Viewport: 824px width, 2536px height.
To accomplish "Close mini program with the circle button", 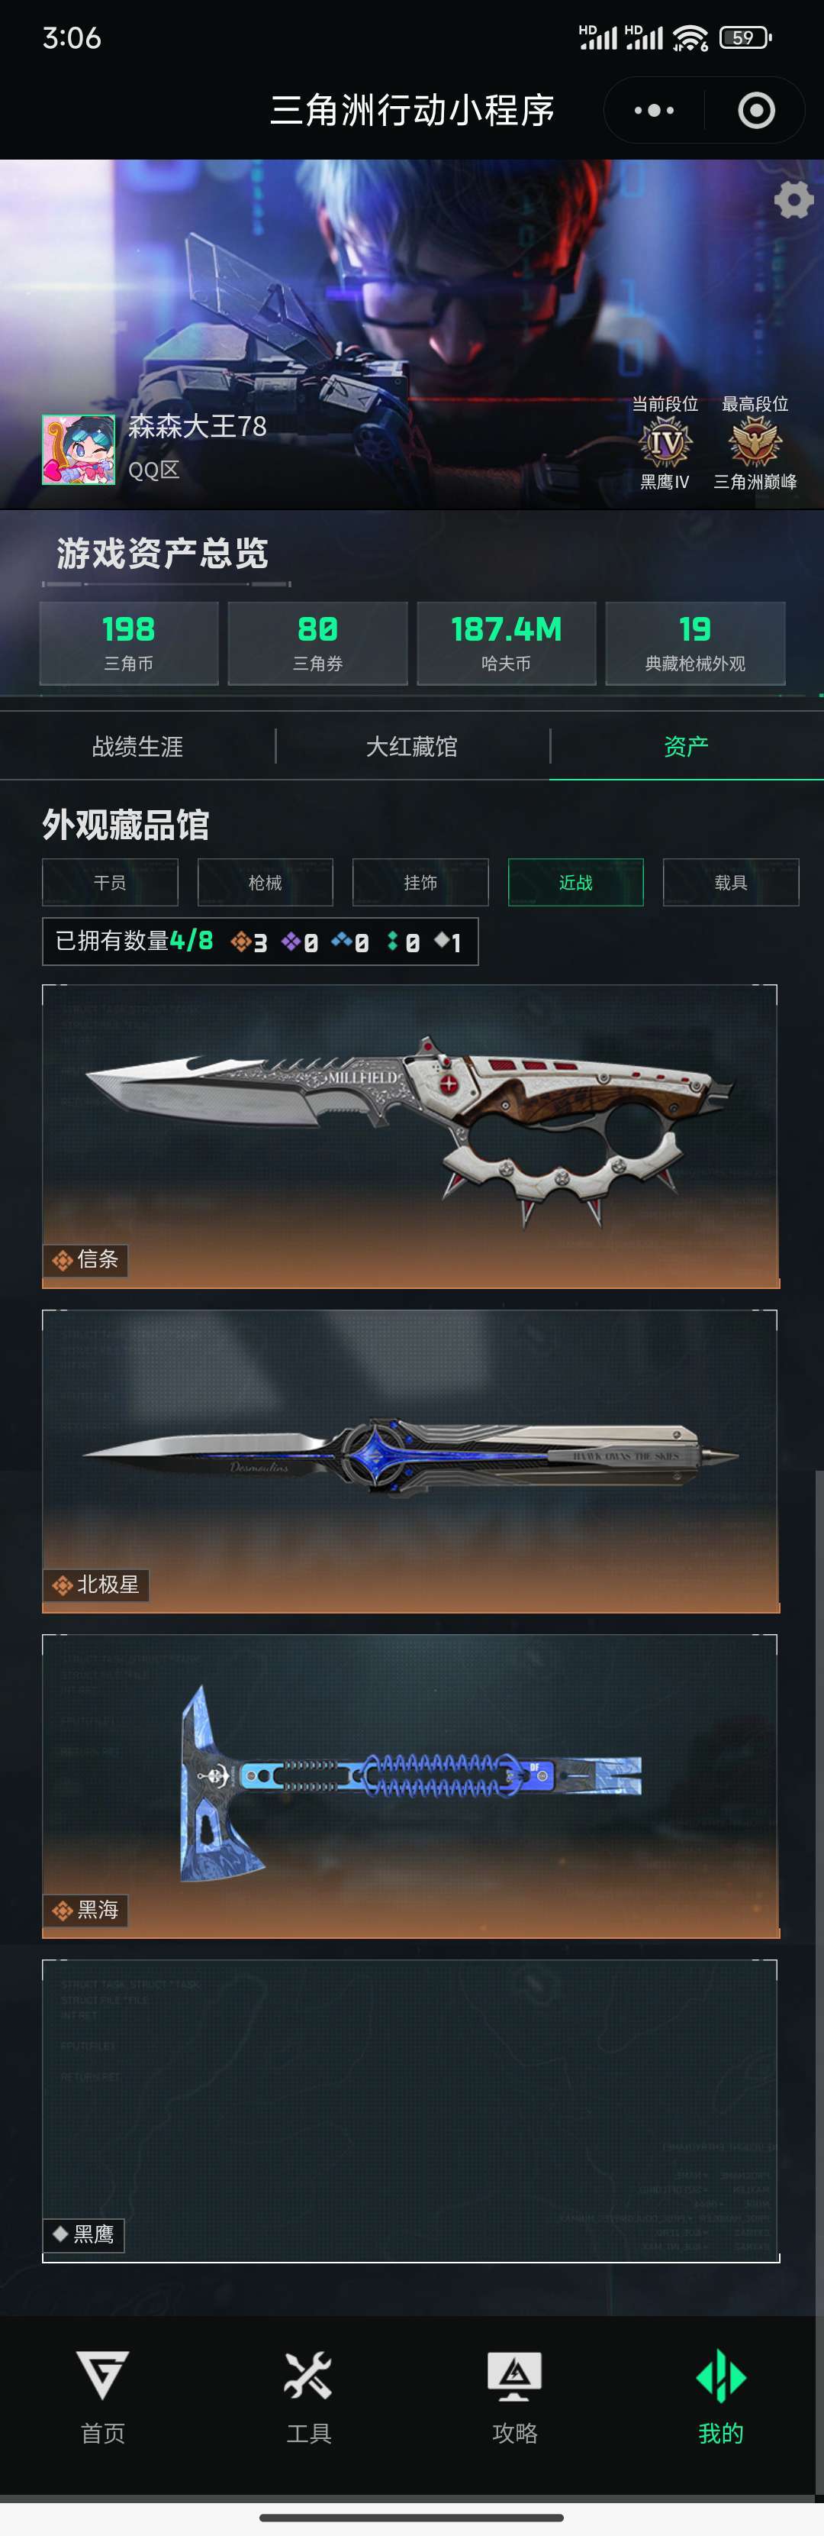I will (x=756, y=110).
